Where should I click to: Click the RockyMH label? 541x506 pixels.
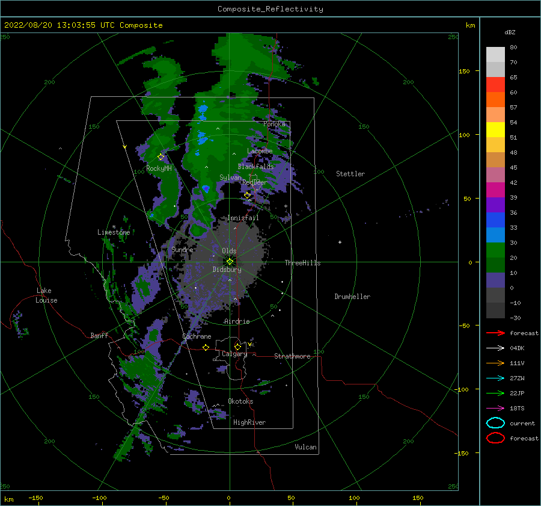click(x=159, y=168)
